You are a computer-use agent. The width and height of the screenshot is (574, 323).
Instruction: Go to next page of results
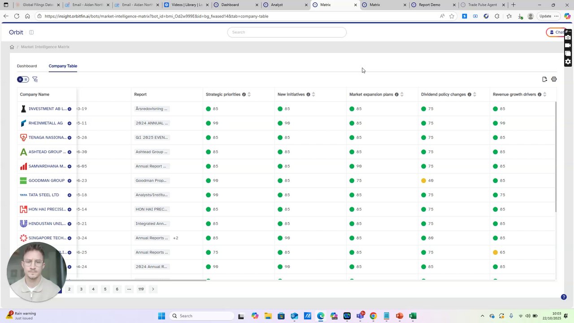[153, 289]
